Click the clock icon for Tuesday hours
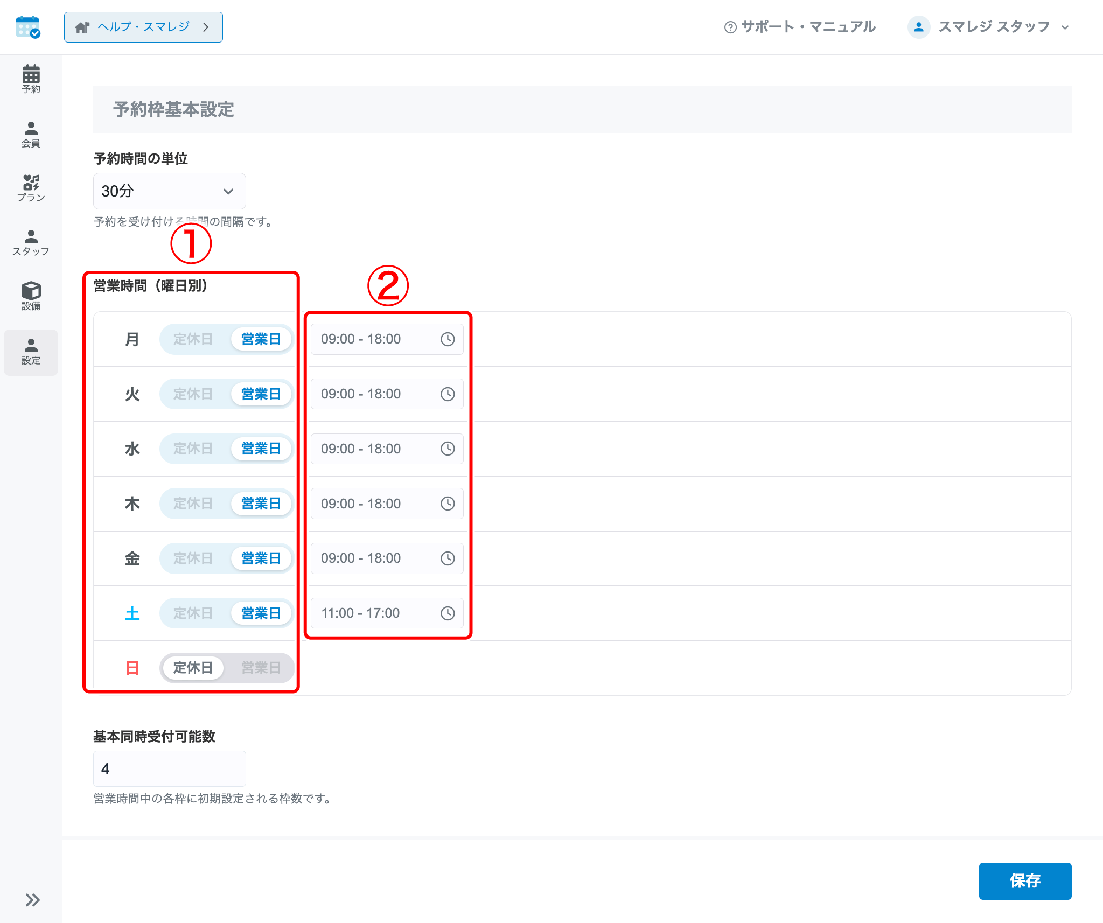This screenshot has height=923, width=1103. (448, 394)
